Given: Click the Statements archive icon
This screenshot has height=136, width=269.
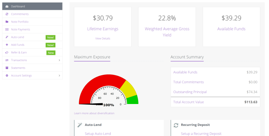Looking at the screenshot, I should (x=7, y=68).
